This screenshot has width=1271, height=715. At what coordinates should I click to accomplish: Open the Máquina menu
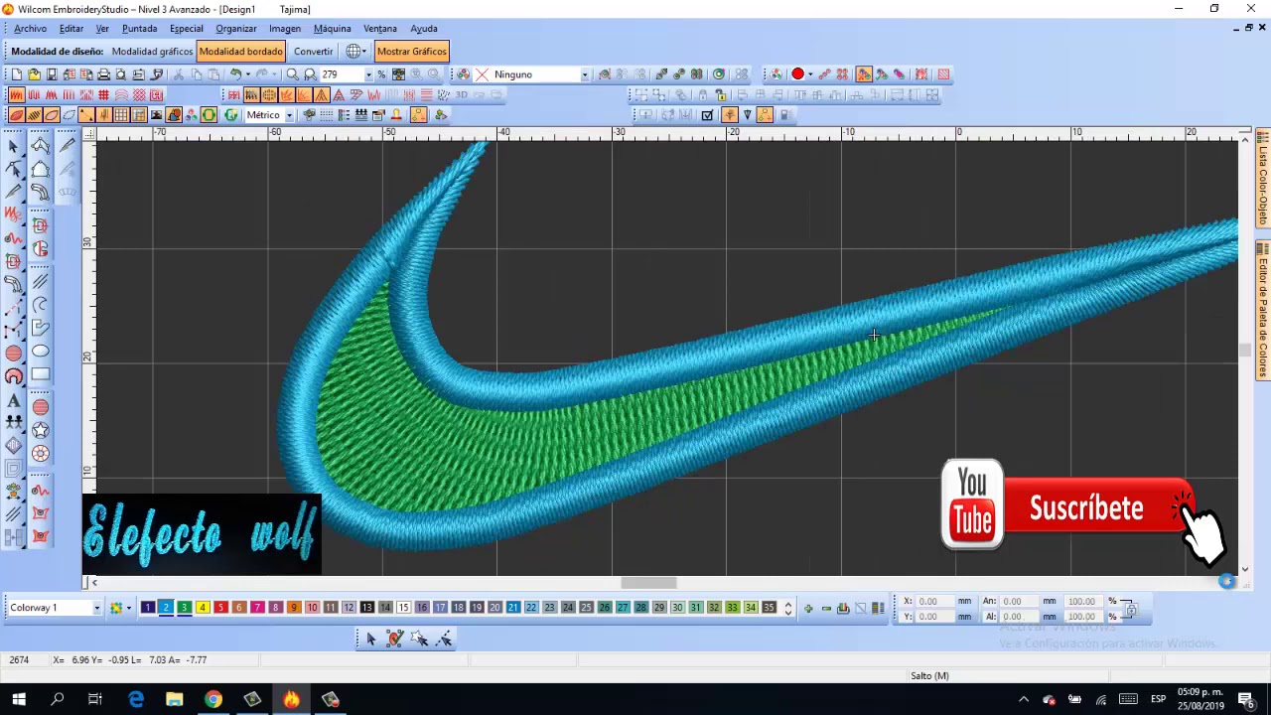click(332, 29)
